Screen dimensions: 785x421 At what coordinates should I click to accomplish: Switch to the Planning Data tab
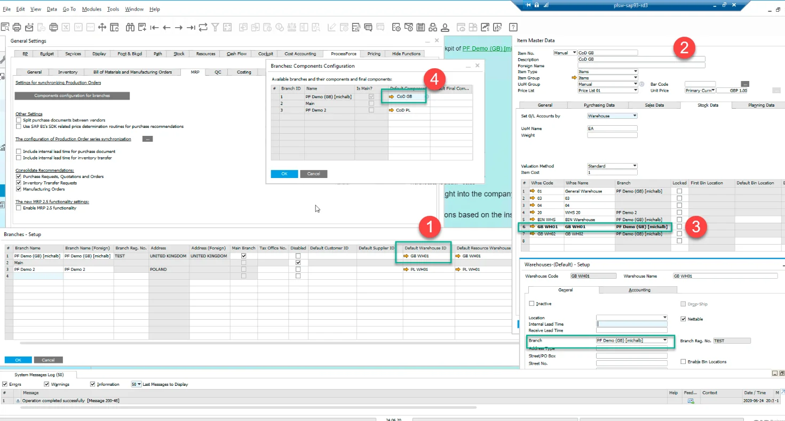761,105
